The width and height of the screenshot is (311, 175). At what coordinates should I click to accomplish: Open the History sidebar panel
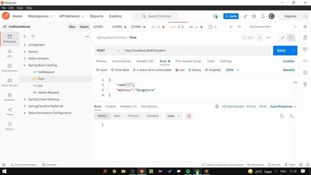(10, 126)
